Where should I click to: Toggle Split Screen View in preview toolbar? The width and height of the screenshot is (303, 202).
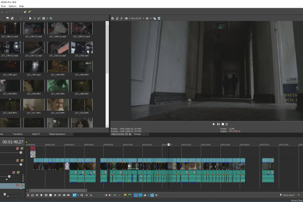pos(126,18)
